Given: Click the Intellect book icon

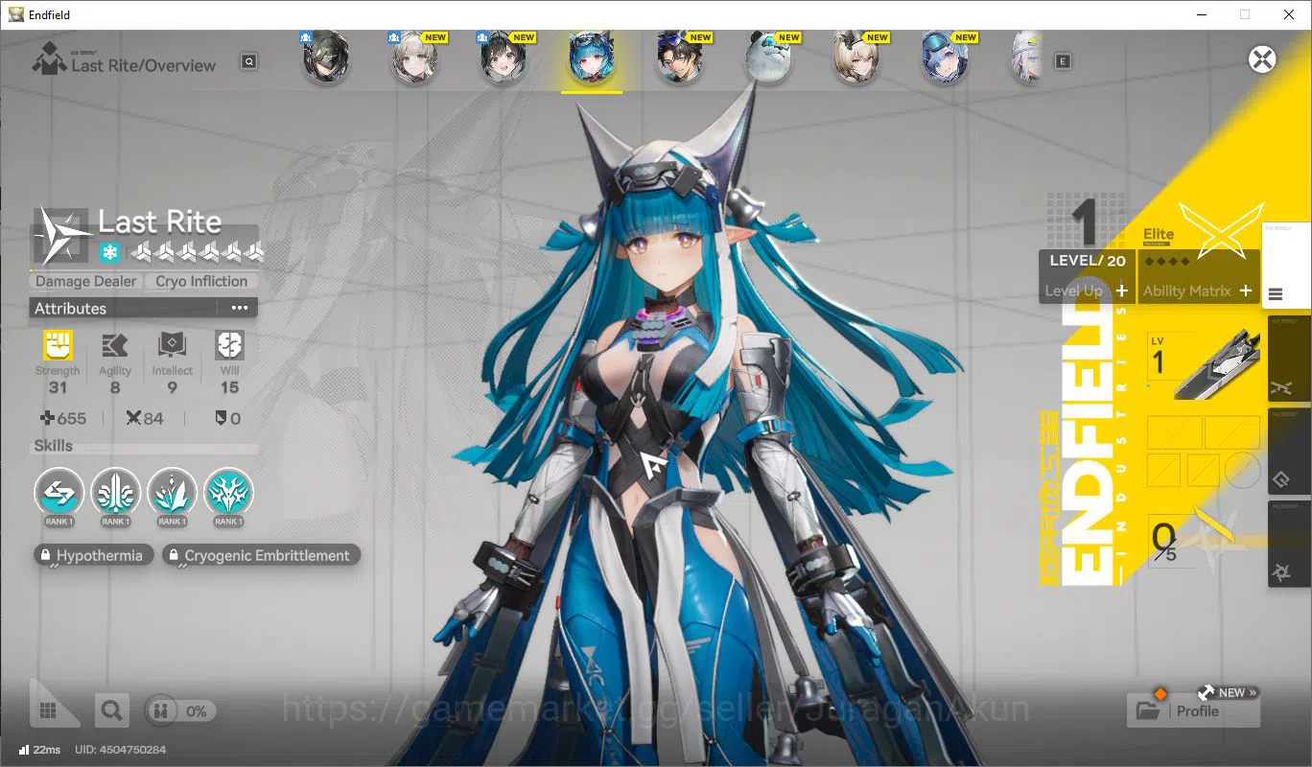Looking at the screenshot, I should 172,345.
